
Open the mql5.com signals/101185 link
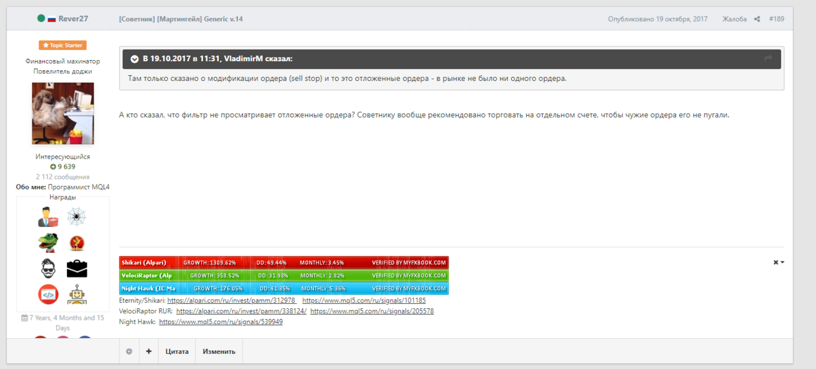[364, 301]
